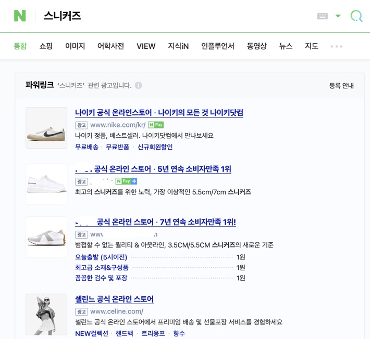Image resolution: width=370 pixels, height=339 pixels.
Task: Click the 1원 price beside 꼼꼼한 검수 및 포장
Action: pyautogui.click(x=241, y=278)
